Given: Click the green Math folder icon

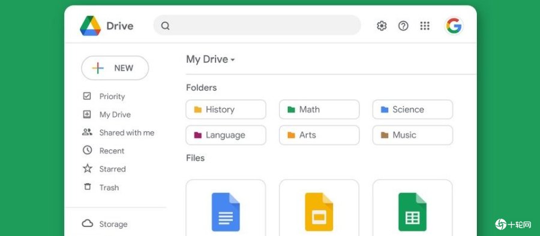Looking at the screenshot, I should [x=292, y=110].
